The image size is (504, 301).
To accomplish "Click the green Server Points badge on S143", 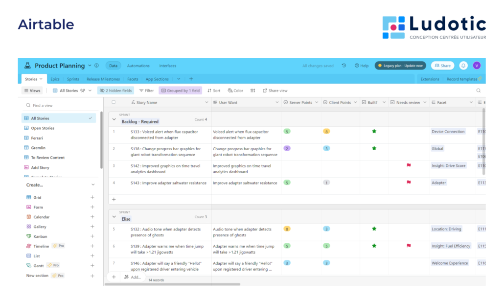I will tap(288, 182).
